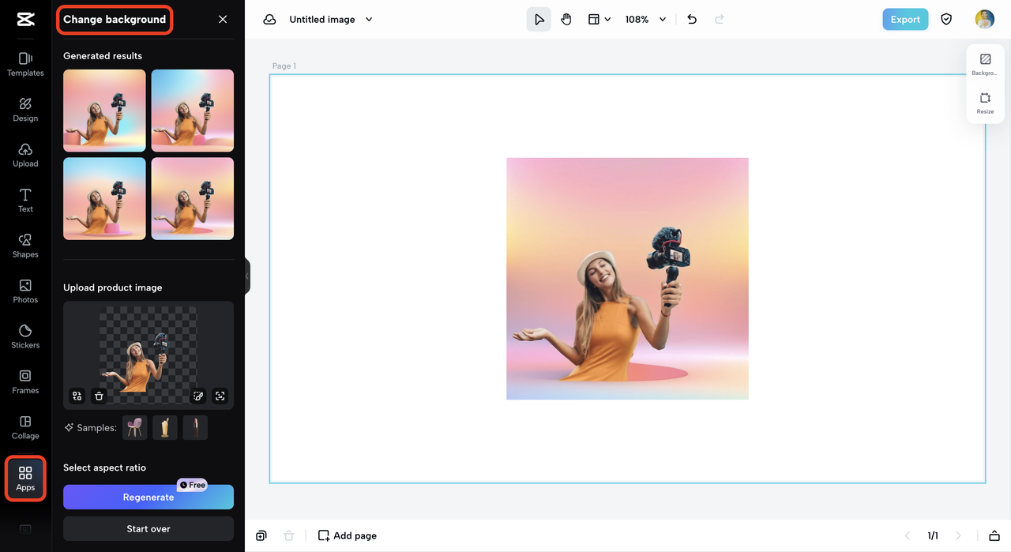This screenshot has height=552, width=1011.
Task: Click the Start over button
Action: coord(148,529)
